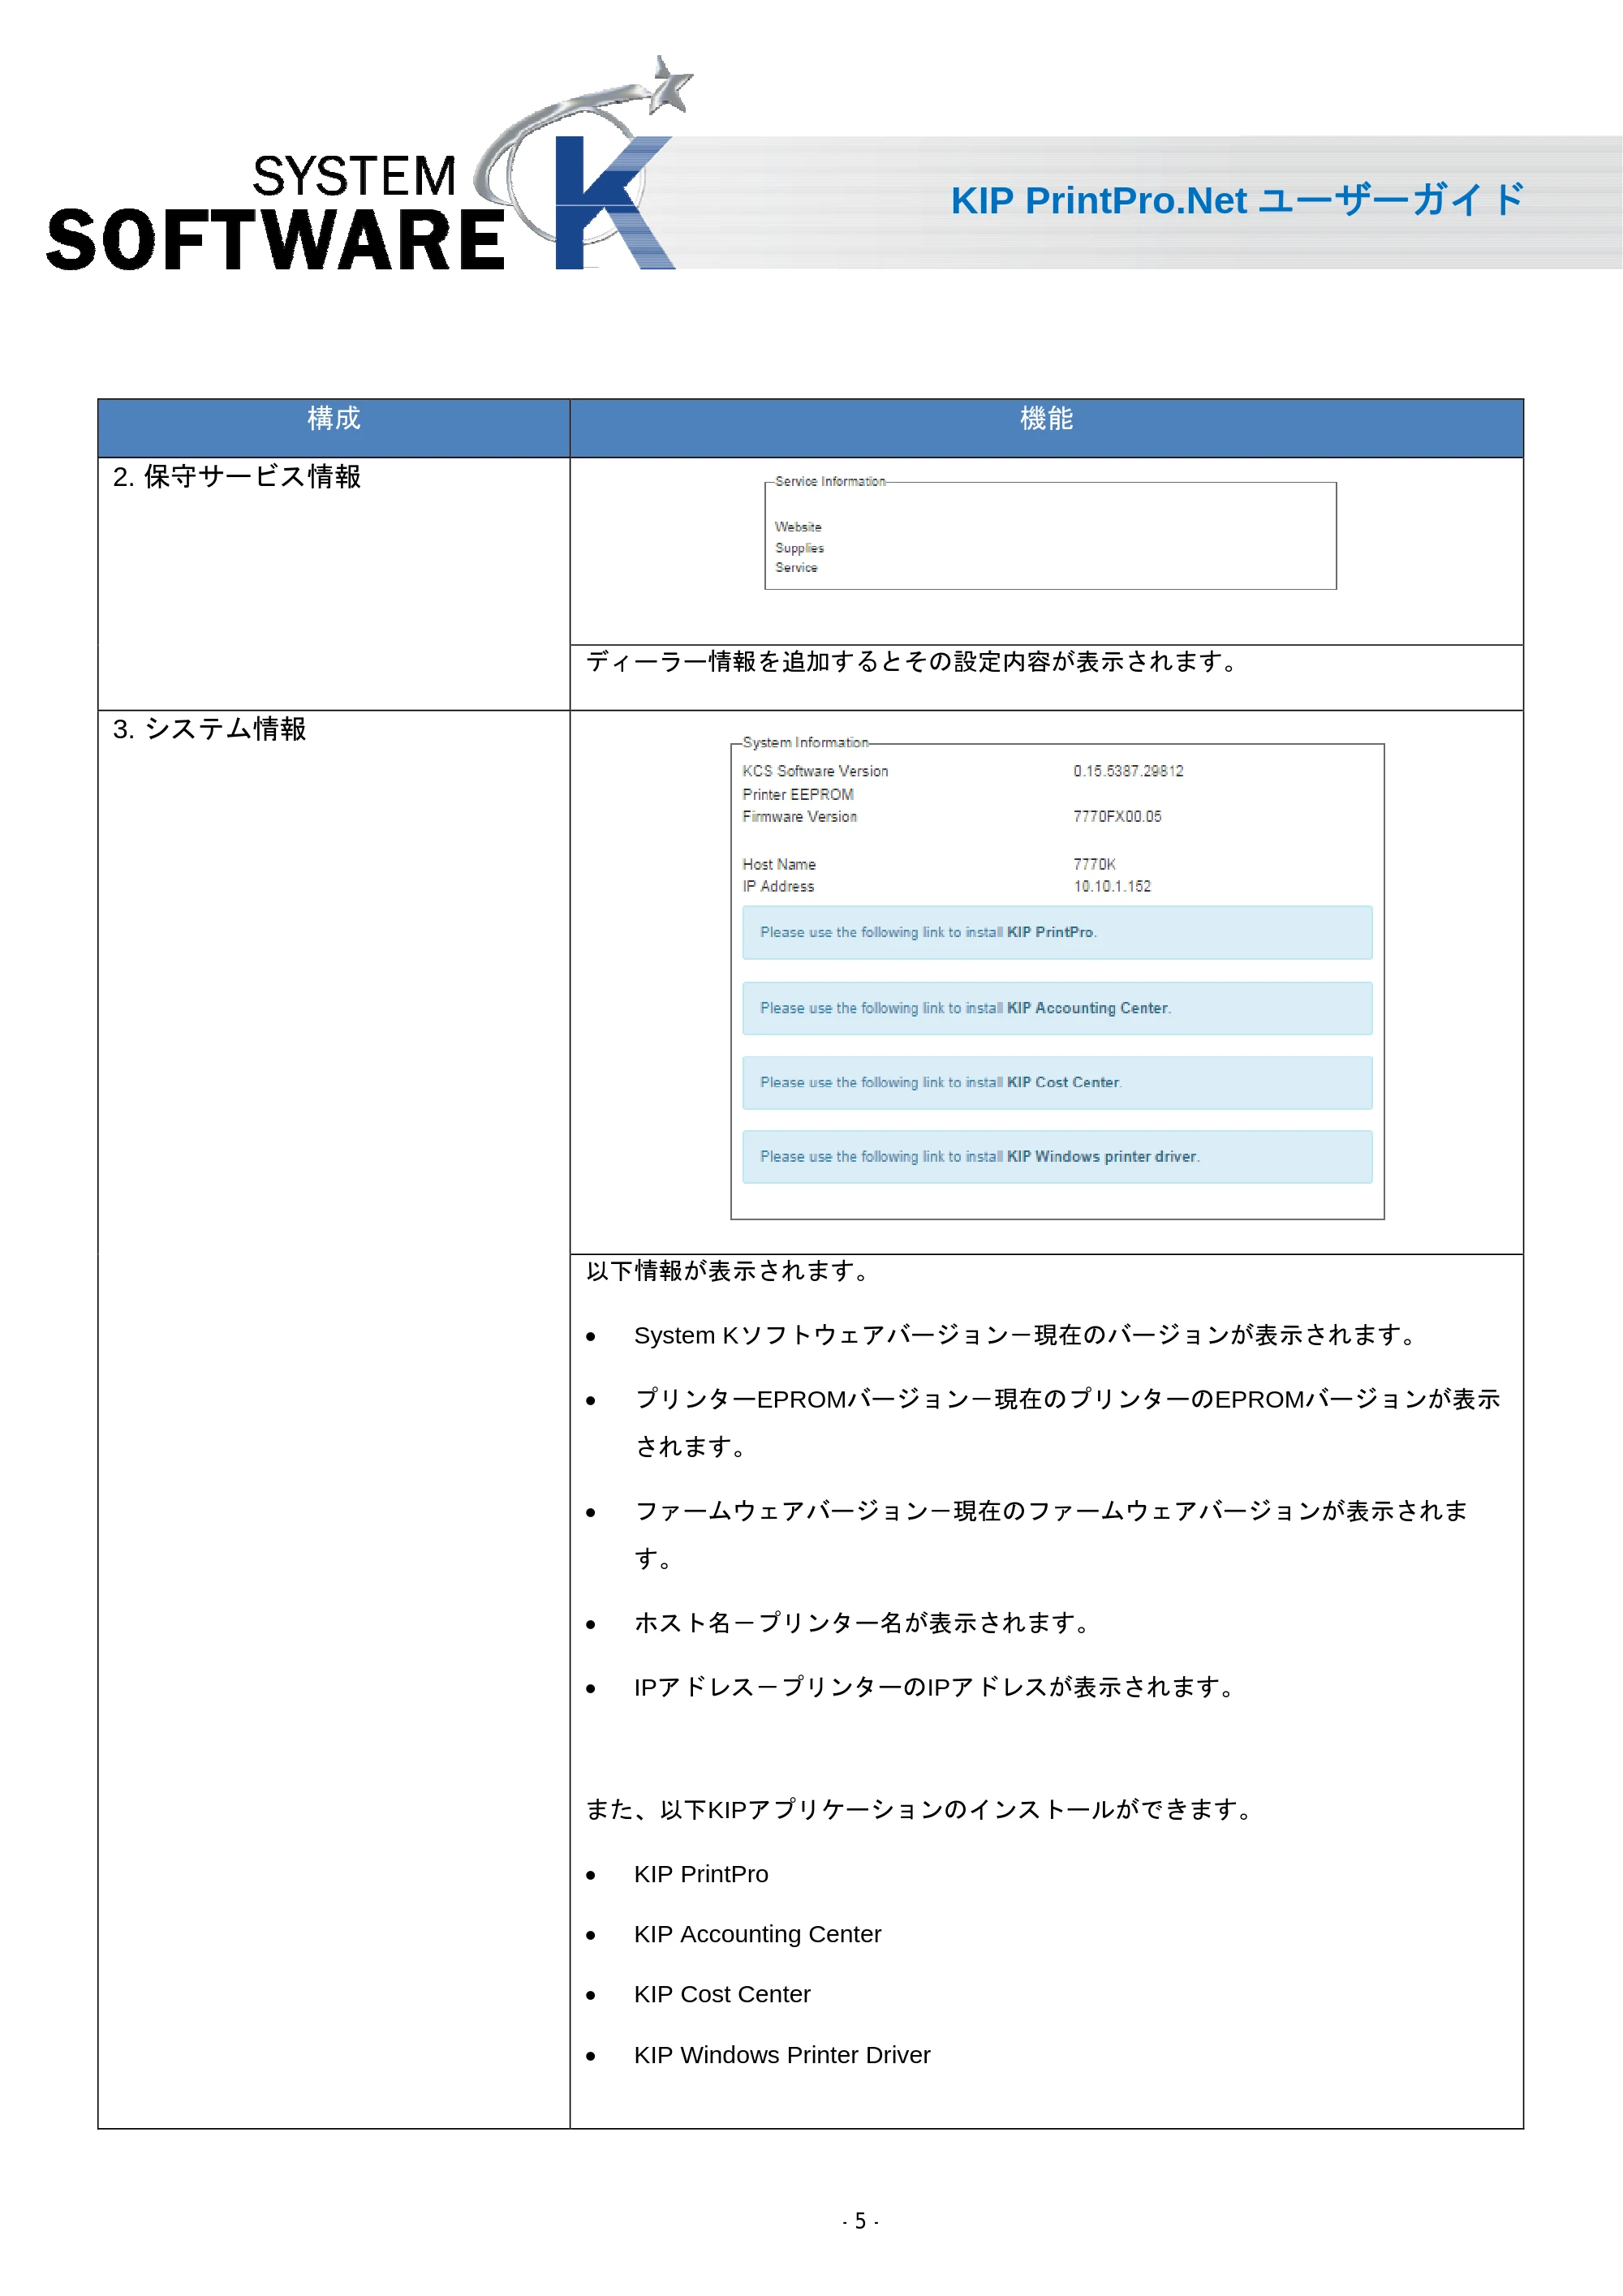Open the KIP Windows printer driver install link

[x=1057, y=1157]
